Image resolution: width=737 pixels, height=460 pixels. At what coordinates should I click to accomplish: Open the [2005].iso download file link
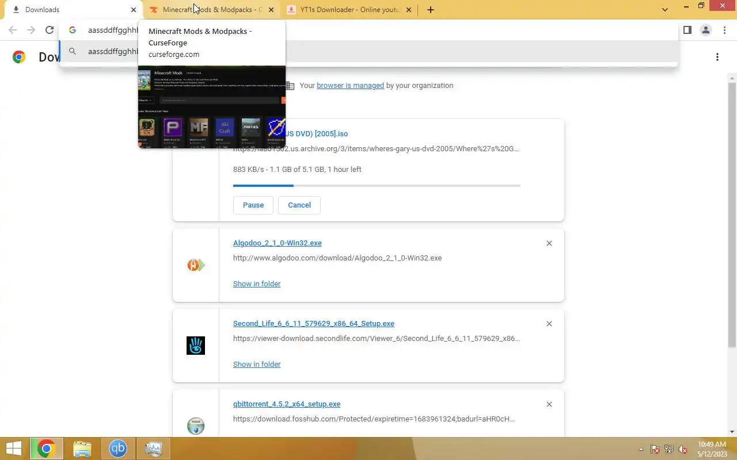tap(317, 133)
